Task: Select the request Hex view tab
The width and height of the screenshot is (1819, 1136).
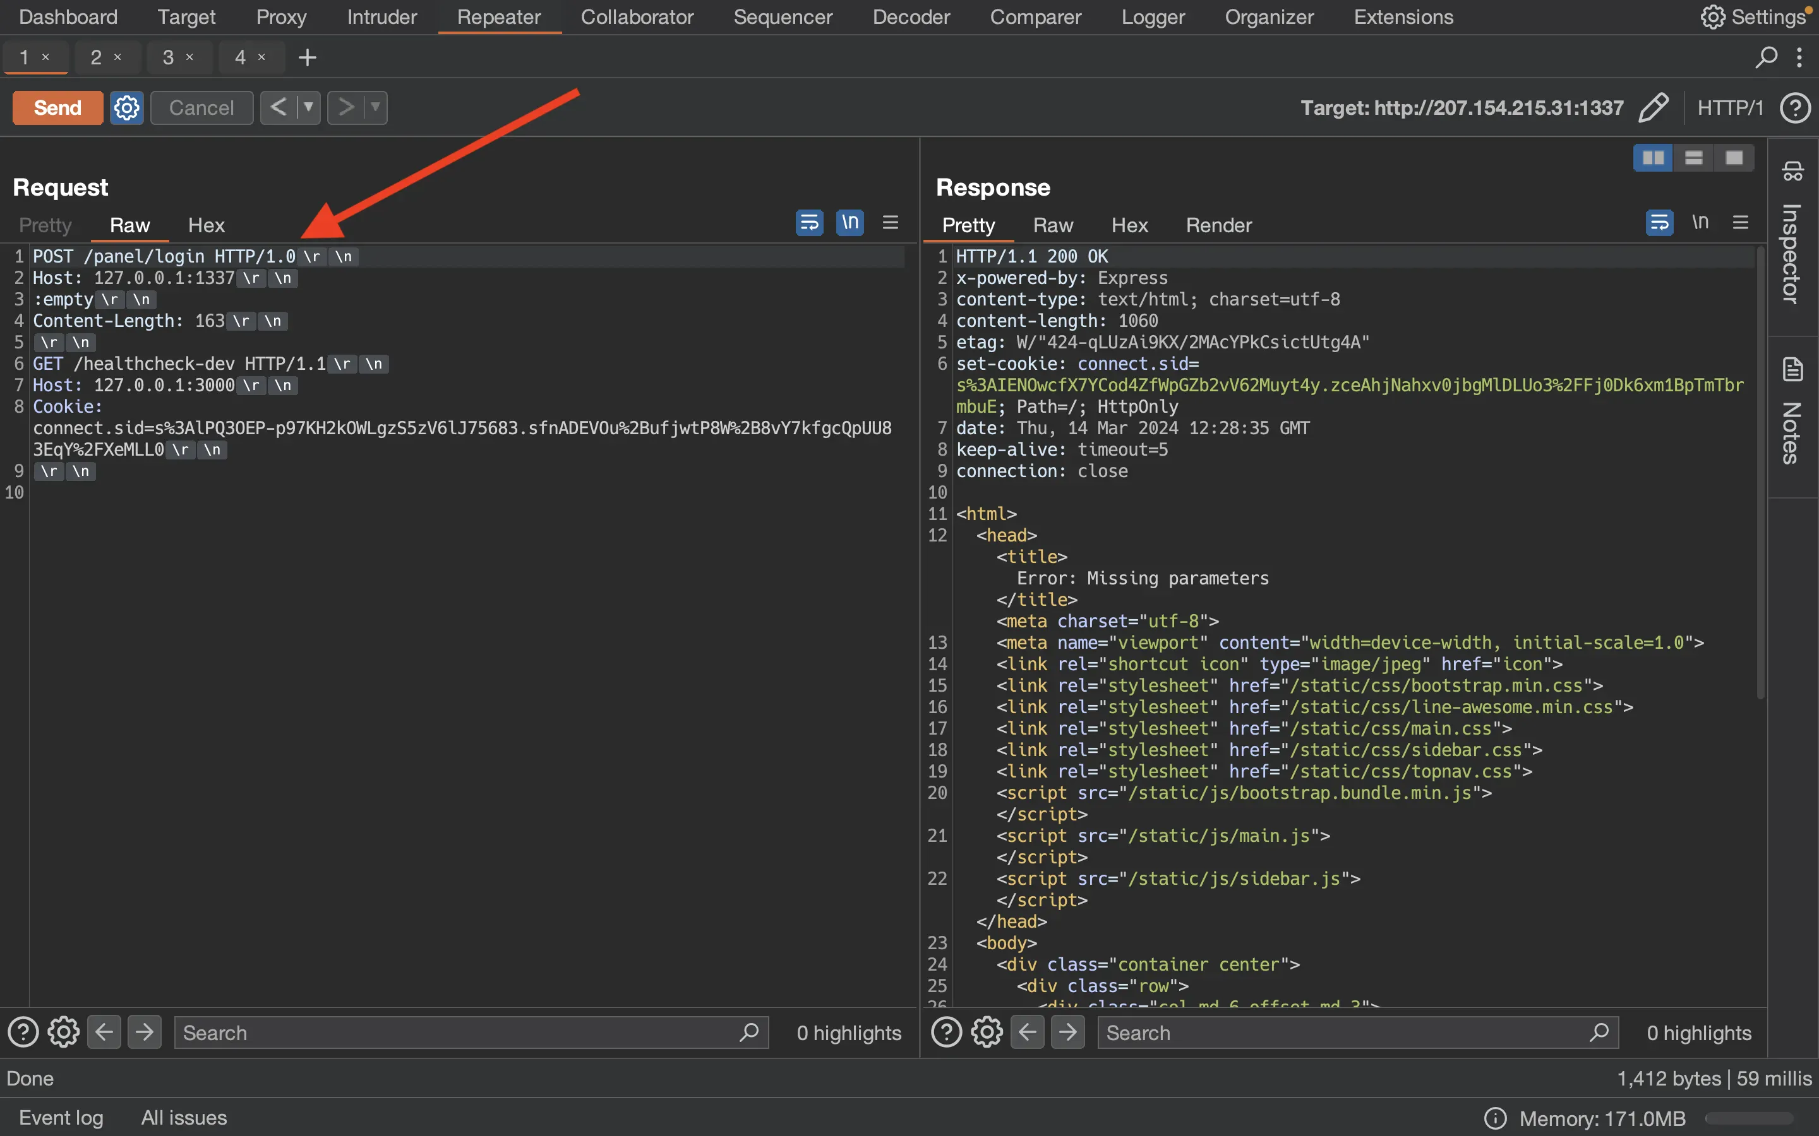Action: [x=206, y=225]
